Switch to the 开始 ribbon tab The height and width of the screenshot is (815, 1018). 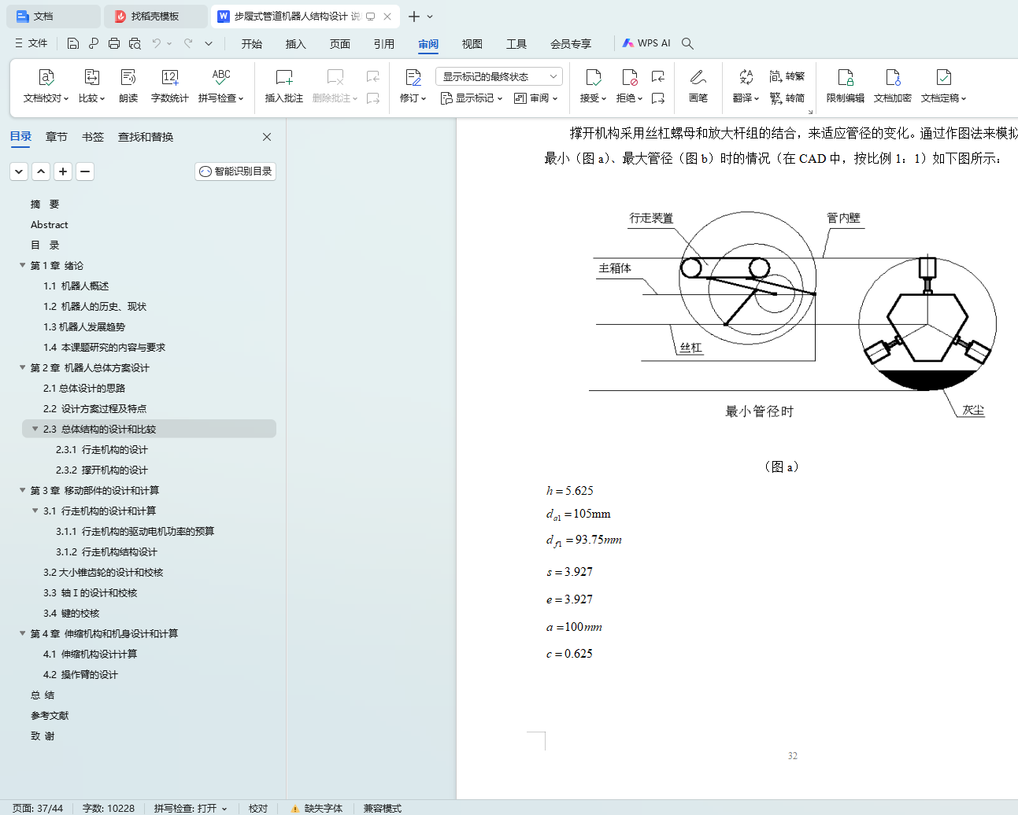(252, 44)
